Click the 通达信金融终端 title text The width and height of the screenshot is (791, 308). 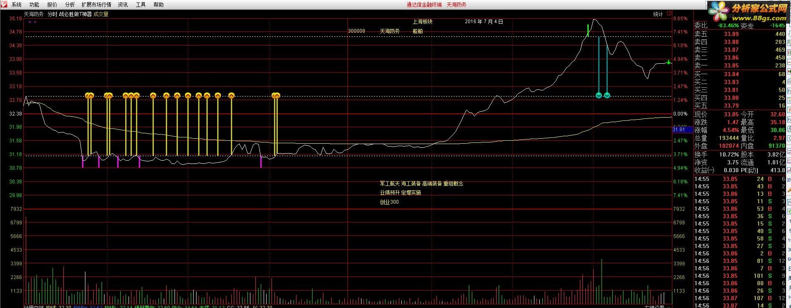pyautogui.click(x=424, y=5)
